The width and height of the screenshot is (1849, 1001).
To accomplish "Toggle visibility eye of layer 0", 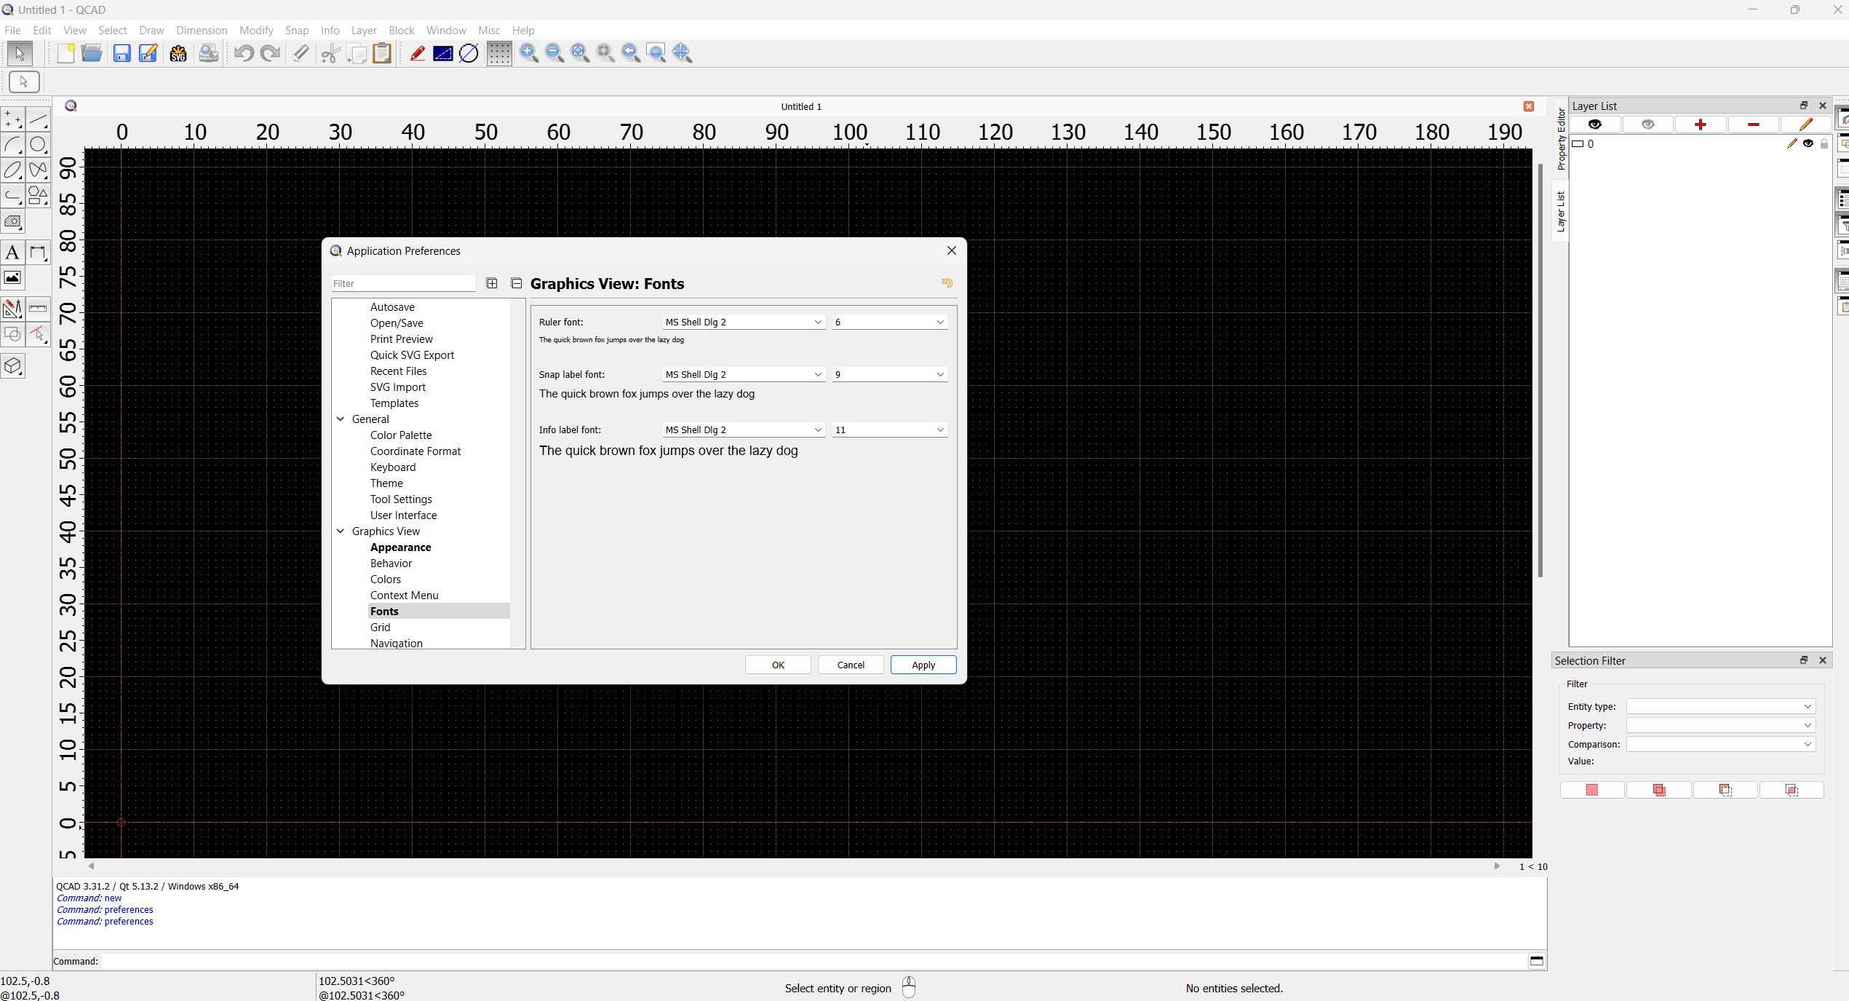I will coord(1808,143).
